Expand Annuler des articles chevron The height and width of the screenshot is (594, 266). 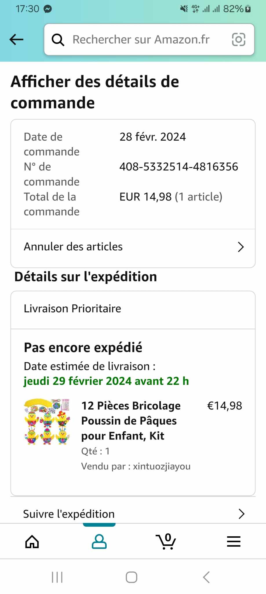click(x=241, y=247)
